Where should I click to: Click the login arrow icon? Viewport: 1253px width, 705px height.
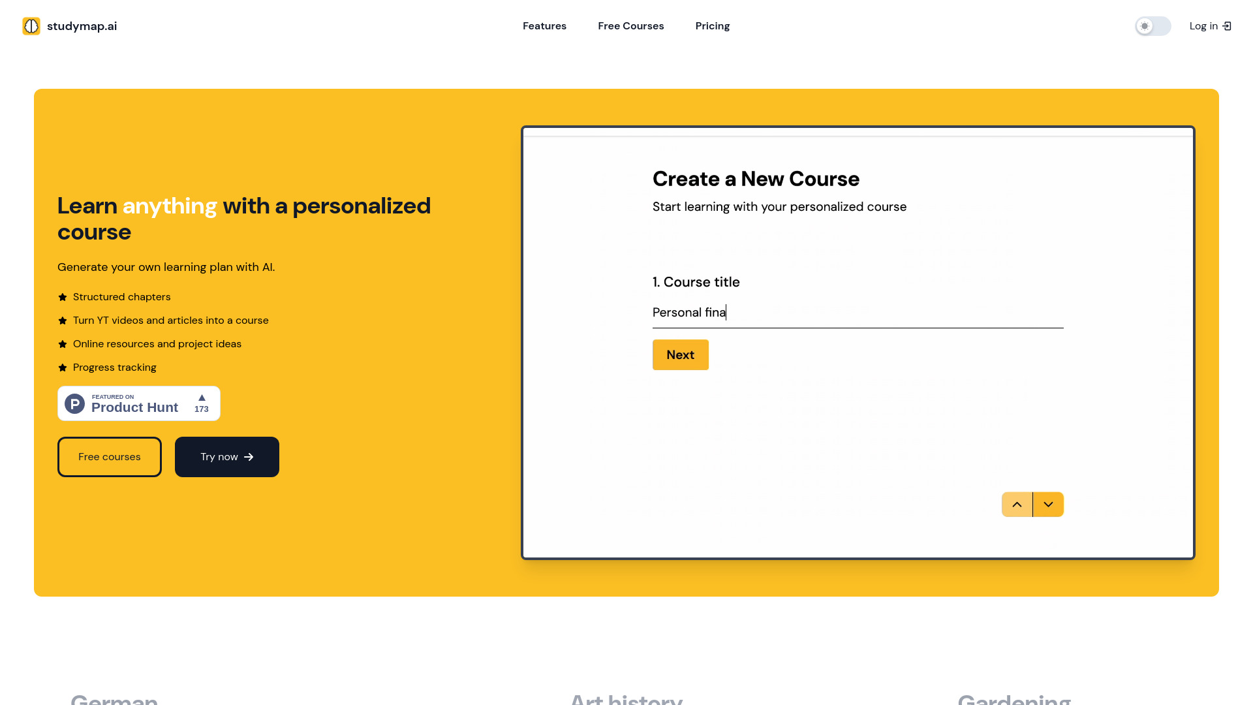[1227, 26]
